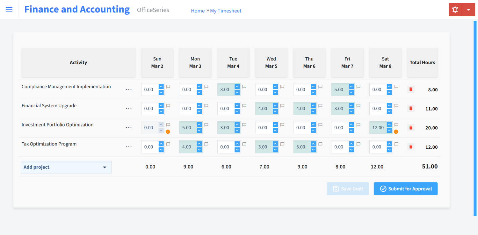Viewport: 478px width, 235px height.
Task: Open options ellipsis for Financial System Upgrade
Action: coord(129,109)
